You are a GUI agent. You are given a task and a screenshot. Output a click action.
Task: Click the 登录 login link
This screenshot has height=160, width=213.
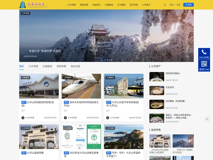click(171, 5)
